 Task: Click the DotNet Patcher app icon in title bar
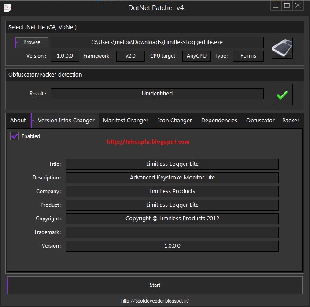point(7,8)
